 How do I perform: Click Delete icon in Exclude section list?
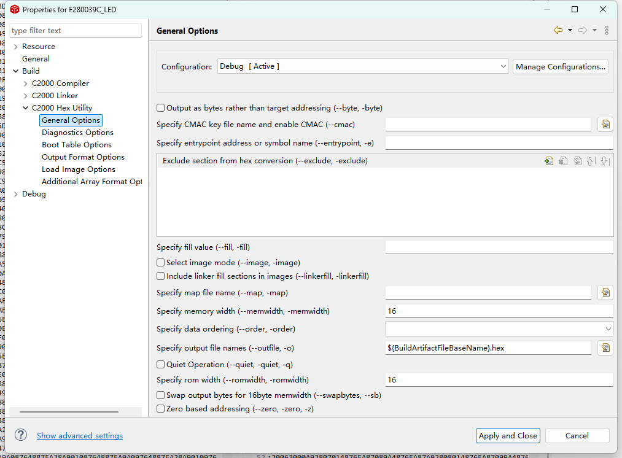(562, 161)
